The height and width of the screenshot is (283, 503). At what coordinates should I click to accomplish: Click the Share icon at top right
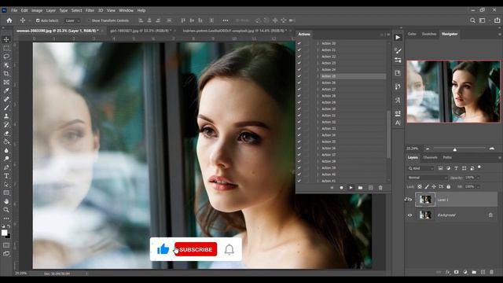coord(497,20)
